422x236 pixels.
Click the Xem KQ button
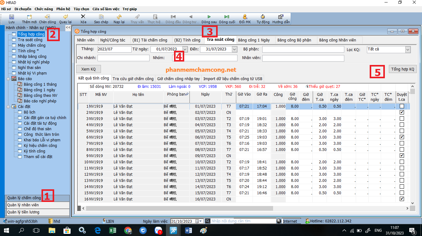pyautogui.click(x=89, y=69)
